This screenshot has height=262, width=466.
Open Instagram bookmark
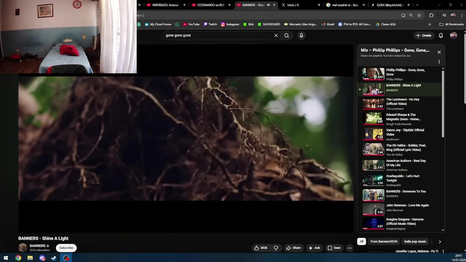point(230,24)
